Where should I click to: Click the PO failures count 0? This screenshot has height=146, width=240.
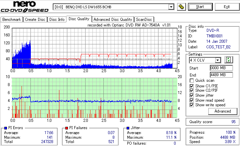click(x=175, y=143)
